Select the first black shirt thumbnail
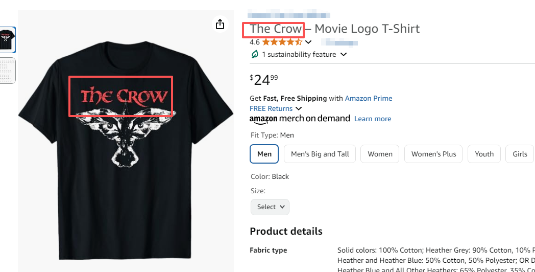535x272 pixels. pyautogui.click(x=8, y=40)
